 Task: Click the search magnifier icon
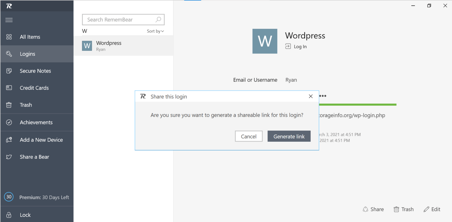pos(158,20)
